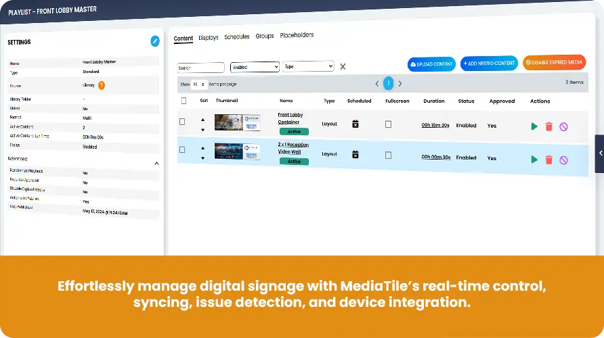This screenshot has width=604, height=338.
Task: Open the Front Lobby Container thumbnail
Action: [237, 122]
